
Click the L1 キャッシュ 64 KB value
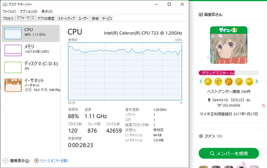coord(157,135)
